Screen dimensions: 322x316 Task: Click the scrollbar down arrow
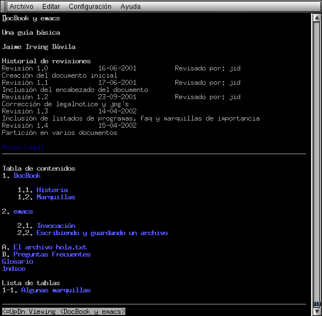tap(317, 311)
